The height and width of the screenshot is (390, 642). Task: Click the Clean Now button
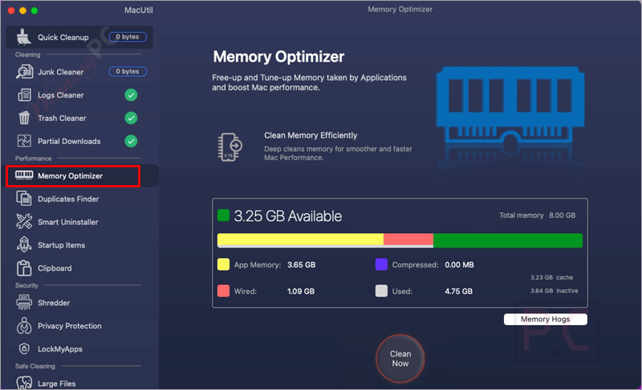pos(400,359)
